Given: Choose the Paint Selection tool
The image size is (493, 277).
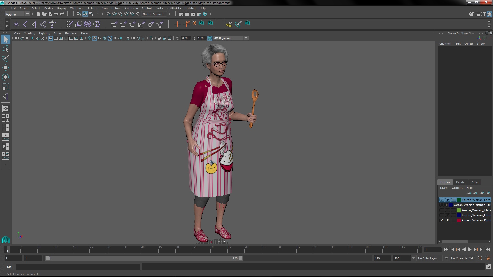Looking at the screenshot, I should click(5, 58).
